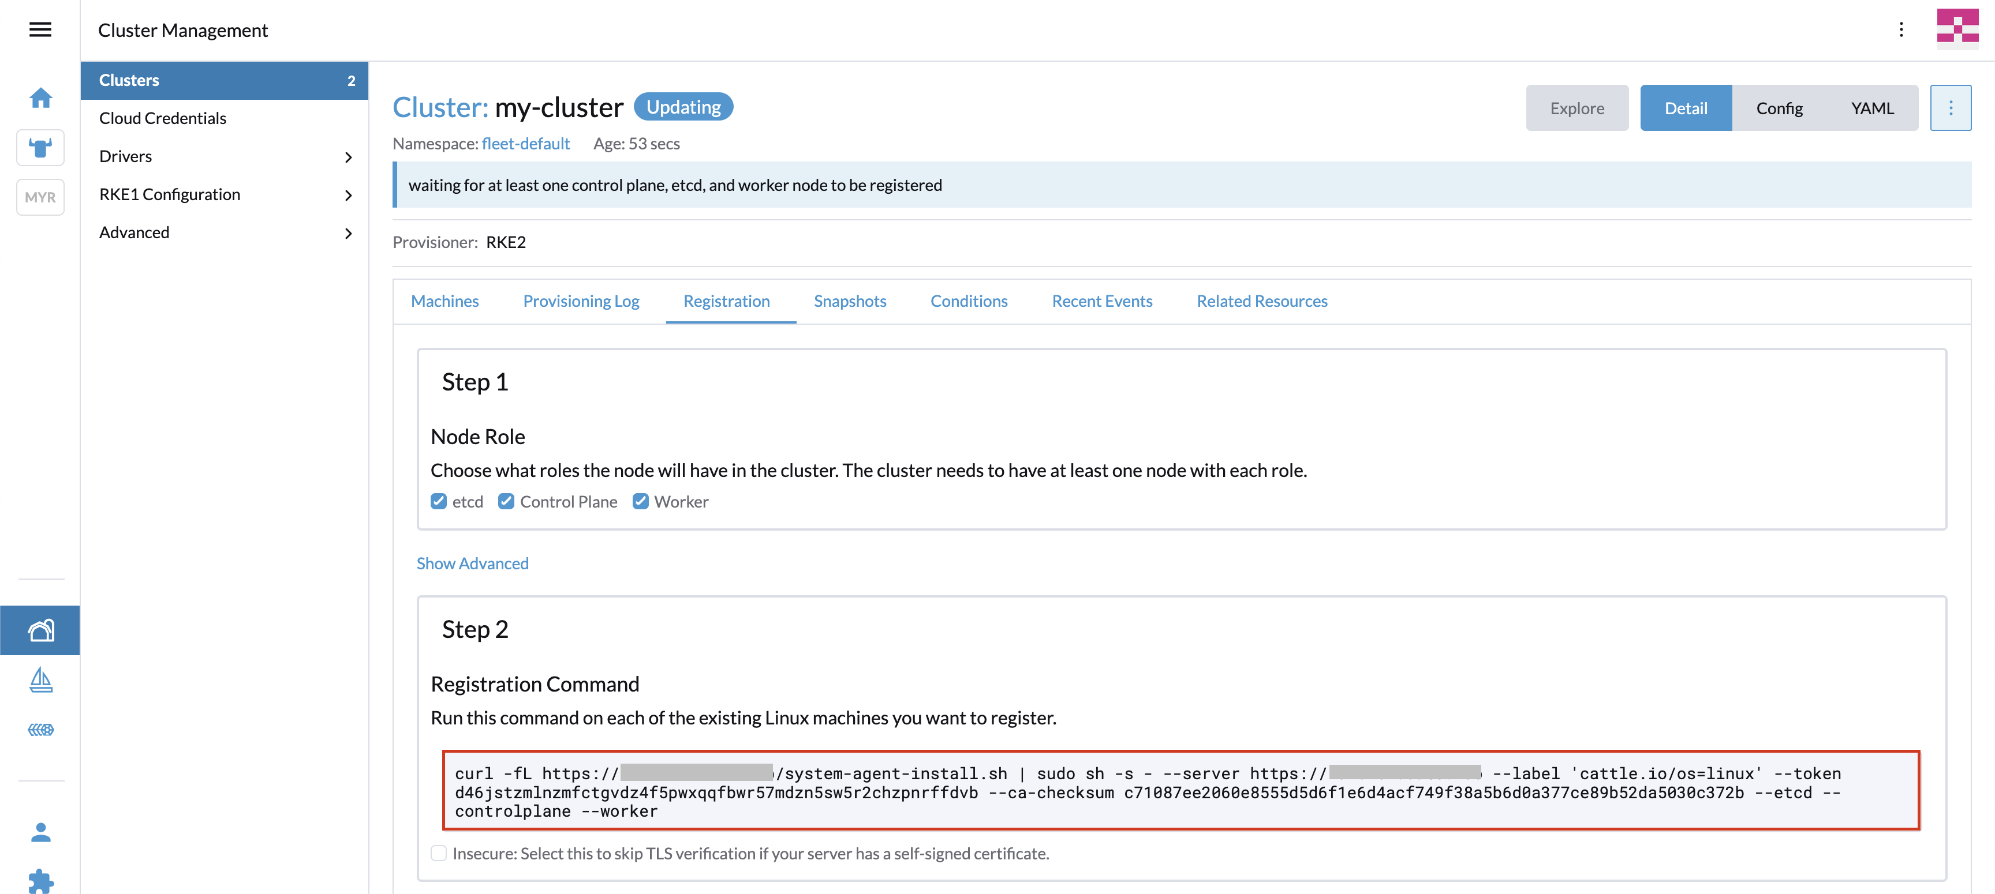This screenshot has height=894, width=1995.
Task: Follow the fleet-default namespace link
Action: 525,143
